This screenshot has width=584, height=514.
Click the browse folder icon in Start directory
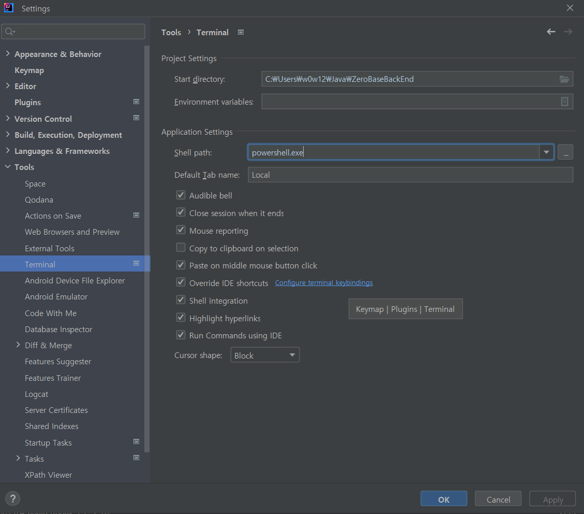pyautogui.click(x=564, y=79)
